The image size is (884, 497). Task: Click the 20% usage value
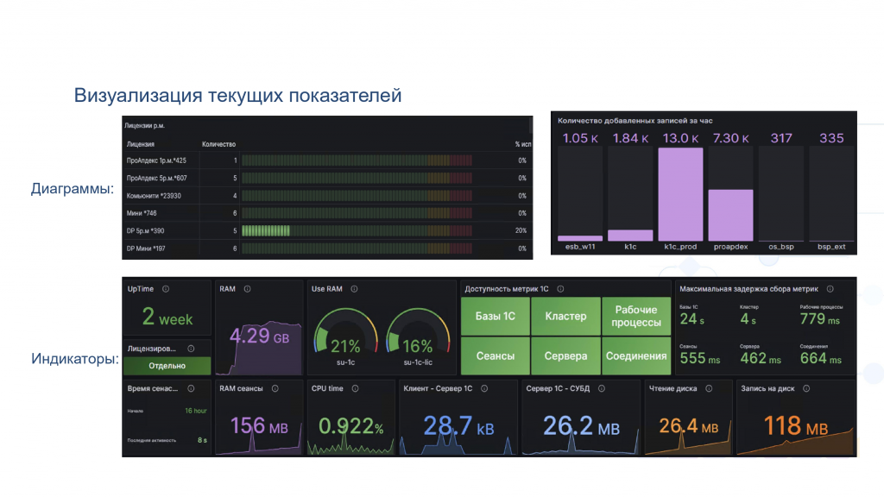click(x=521, y=230)
